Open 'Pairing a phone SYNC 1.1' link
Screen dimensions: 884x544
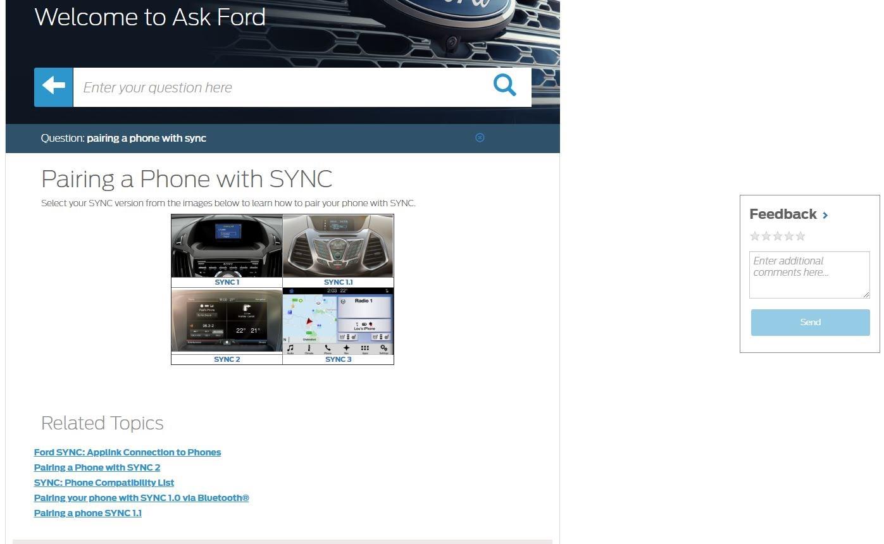88,513
